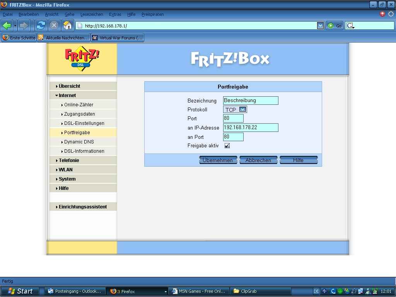Switch to ClipGrab taskbar folder item
This screenshot has height=297, width=396.
tap(261, 292)
